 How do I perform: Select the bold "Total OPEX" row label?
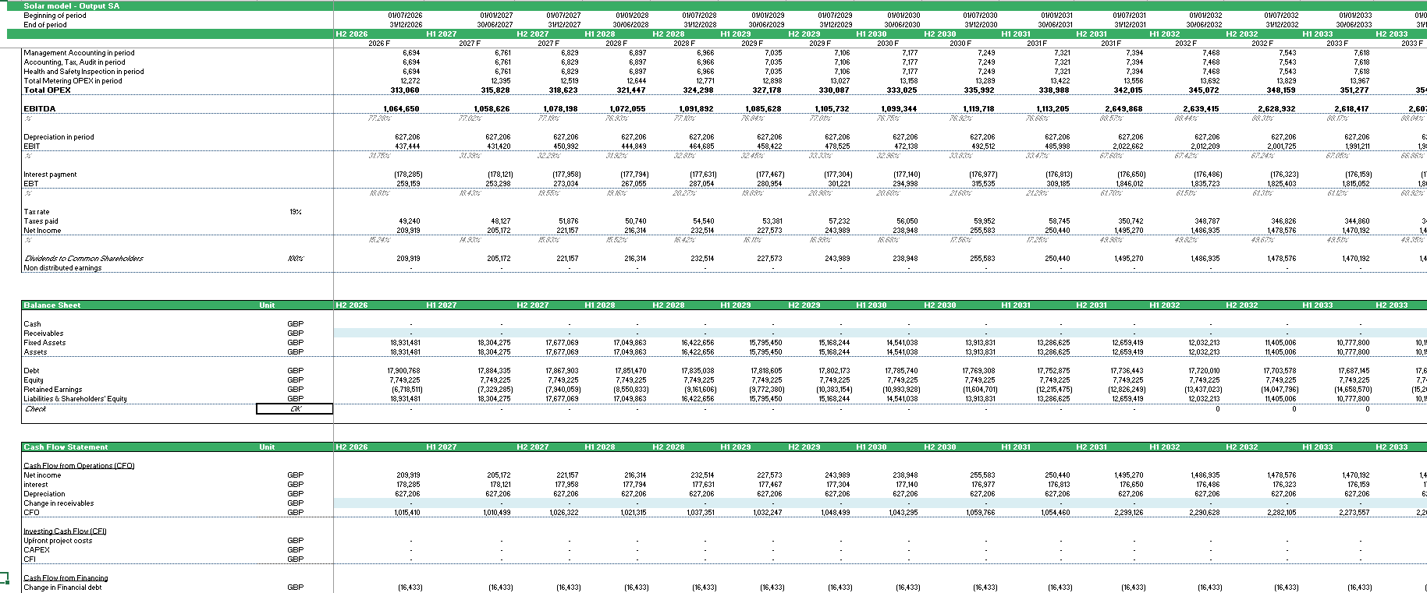[47, 90]
